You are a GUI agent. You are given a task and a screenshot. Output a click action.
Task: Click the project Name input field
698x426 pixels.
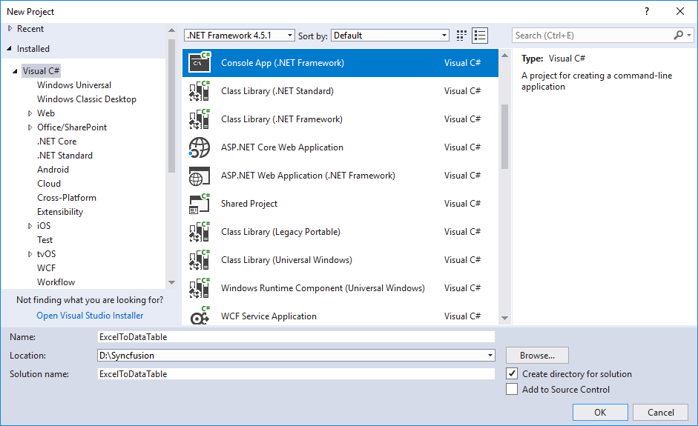pyautogui.click(x=296, y=336)
